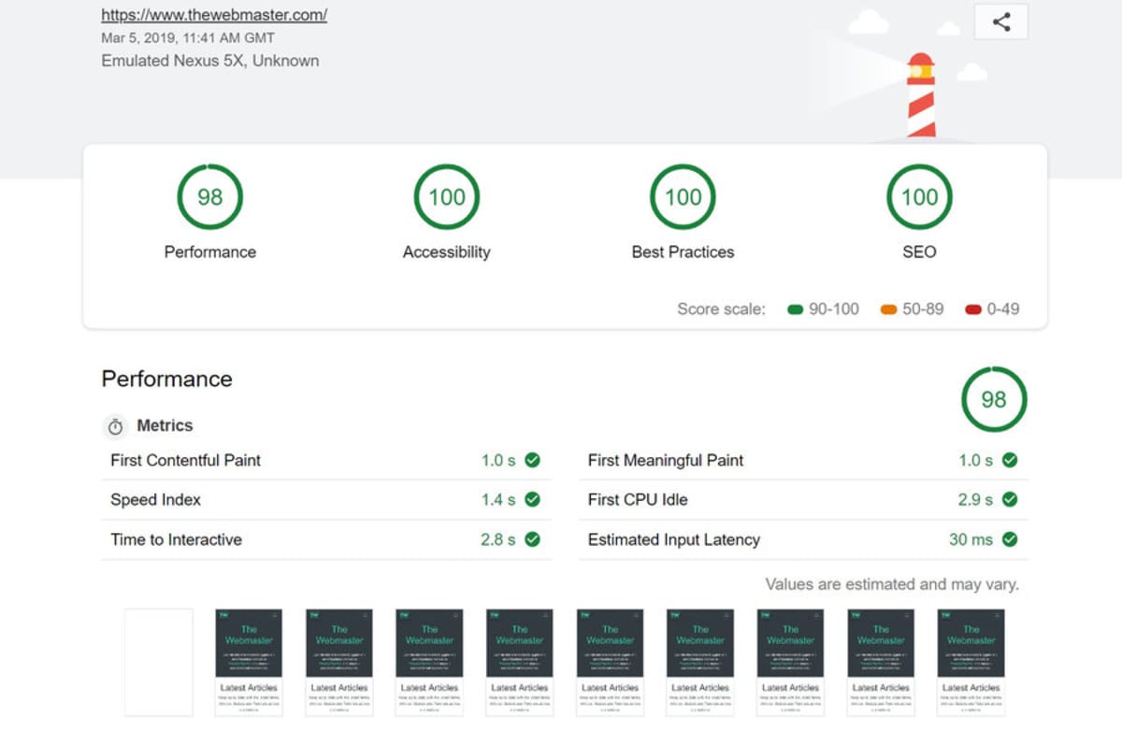This screenshot has height=745, width=1122.
Task: Click the 2.9 s First CPU Idle value
Action: coord(975,499)
